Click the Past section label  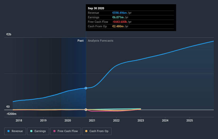(x=80, y=41)
